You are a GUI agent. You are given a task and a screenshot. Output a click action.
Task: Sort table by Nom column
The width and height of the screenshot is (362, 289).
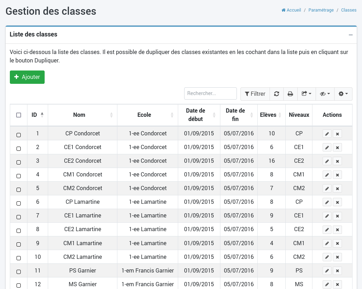point(79,115)
